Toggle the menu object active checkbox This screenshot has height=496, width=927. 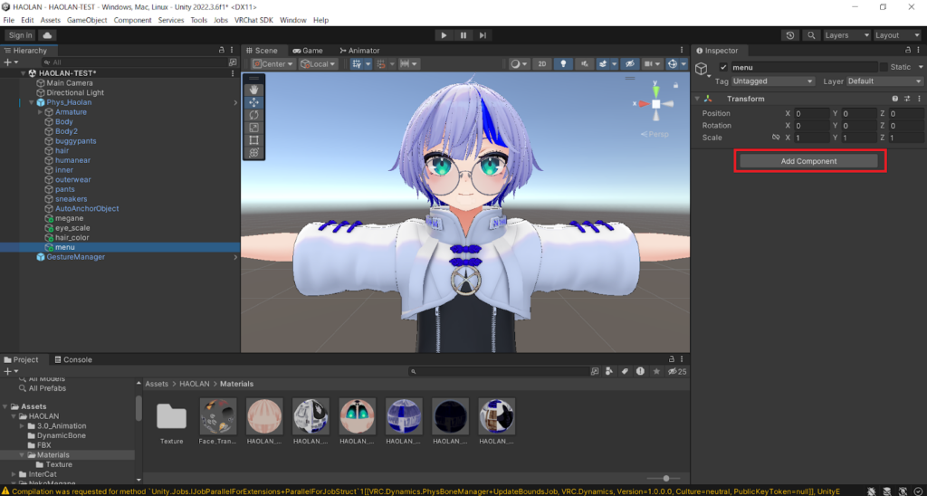click(x=723, y=67)
